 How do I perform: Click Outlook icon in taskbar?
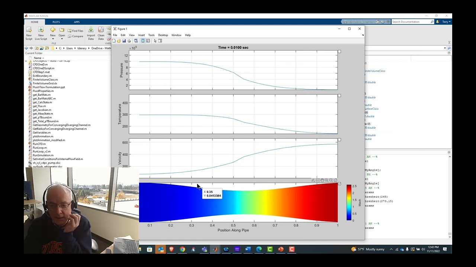coord(160,249)
